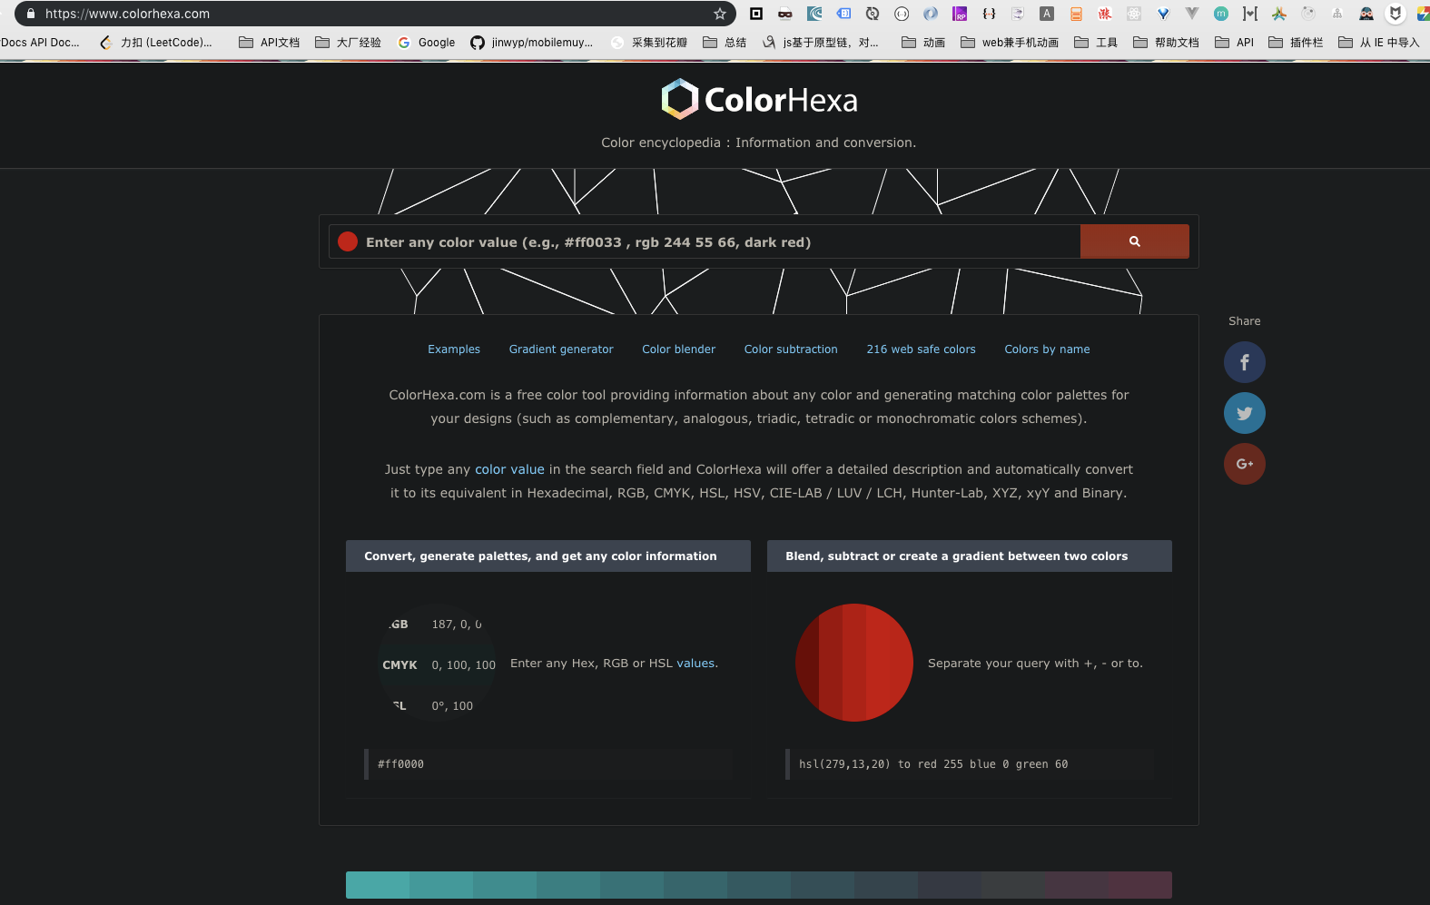The image size is (1430, 905).
Task: Open the red 涨 character extension
Action: 1105,14
